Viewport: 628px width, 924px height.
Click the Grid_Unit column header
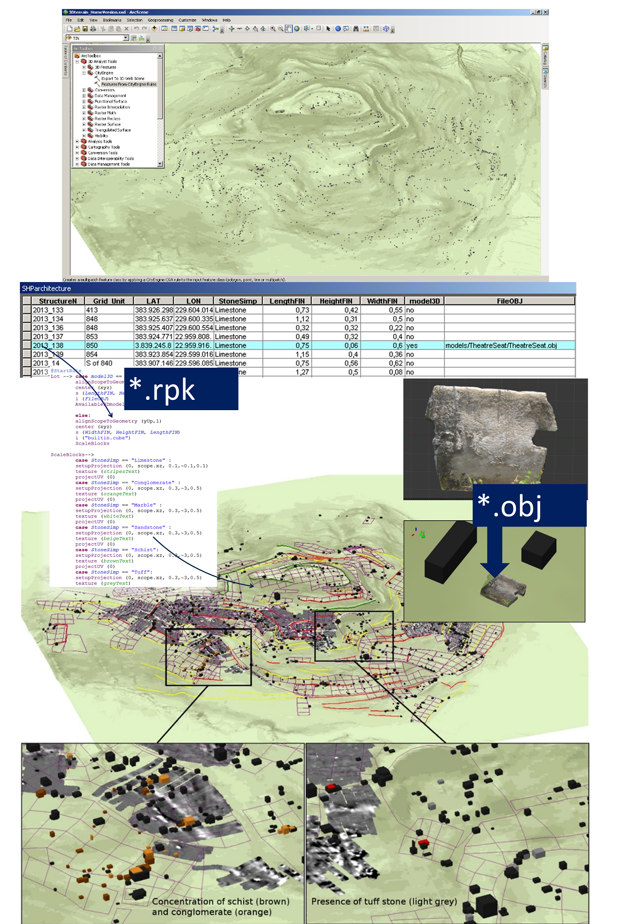coord(109,301)
